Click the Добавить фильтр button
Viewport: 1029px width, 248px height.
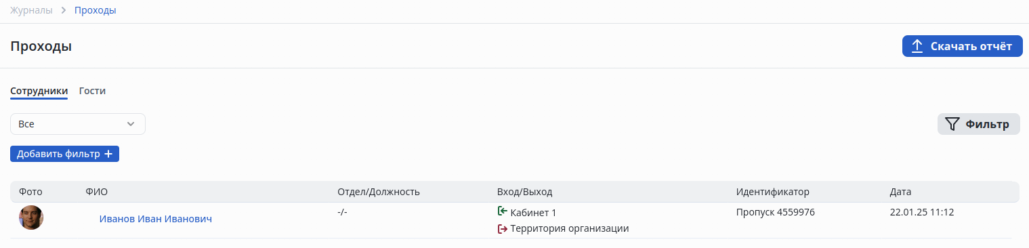point(64,154)
